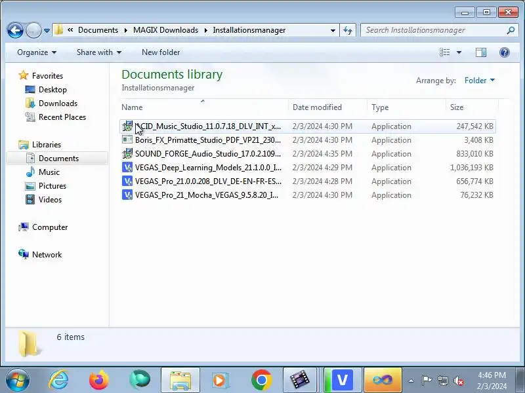The width and height of the screenshot is (525, 393).
Task: Open more view options dropdown arrow
Action: [459, 52]
